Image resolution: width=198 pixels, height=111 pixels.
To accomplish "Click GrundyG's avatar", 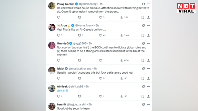I will tap(52, 45).
